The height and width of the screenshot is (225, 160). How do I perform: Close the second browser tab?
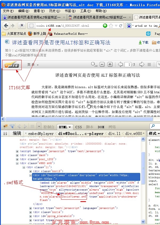tap(130, 18)
